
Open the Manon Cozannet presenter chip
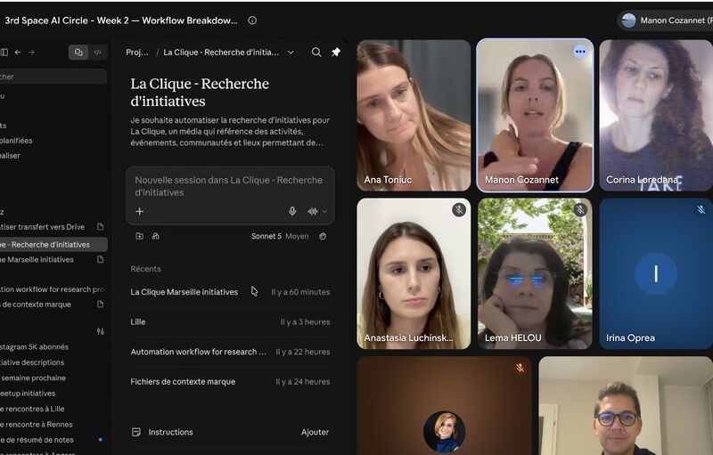666,20
